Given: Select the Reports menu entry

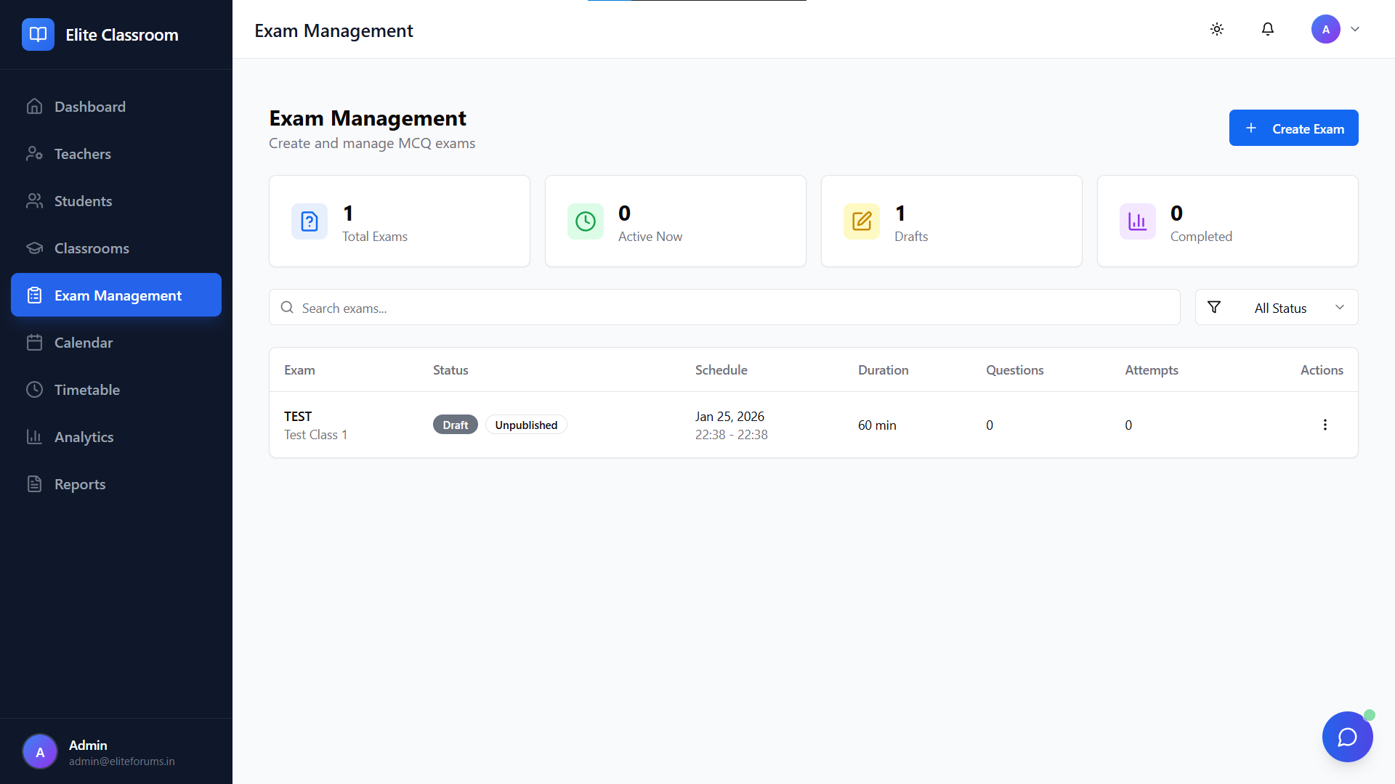Looking at the screenshot, I should coord(80,483).
